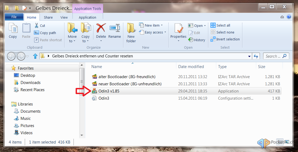Click Properties icon in quick access toolbar
The height and width of the screenshot is (152, 298).
coord(24,8)
